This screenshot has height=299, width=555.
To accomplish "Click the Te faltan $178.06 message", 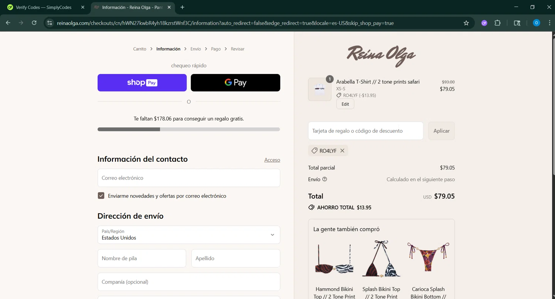I will pyautogui.click(x=189, y=119).
